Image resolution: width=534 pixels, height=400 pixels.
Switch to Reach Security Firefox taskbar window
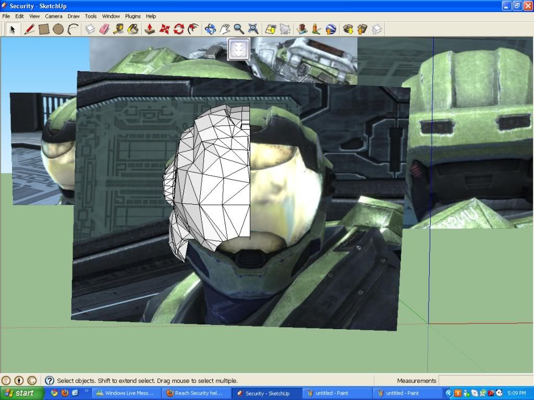pos(196,393)
